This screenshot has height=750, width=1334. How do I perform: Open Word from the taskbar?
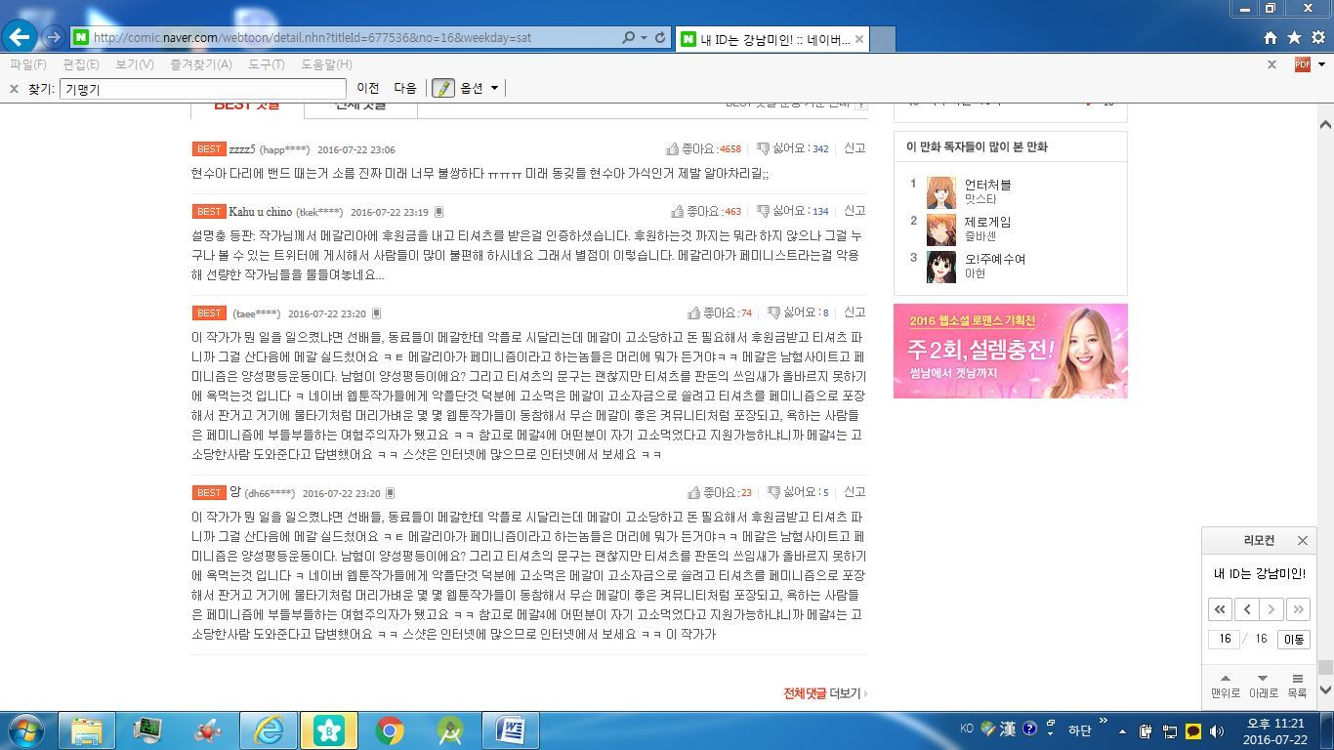click(x=510, y=730)
